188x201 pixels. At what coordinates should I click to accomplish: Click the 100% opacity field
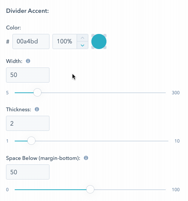(x=65, y=41)
